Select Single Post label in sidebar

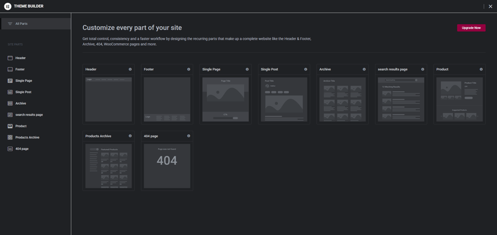(23, 92)
